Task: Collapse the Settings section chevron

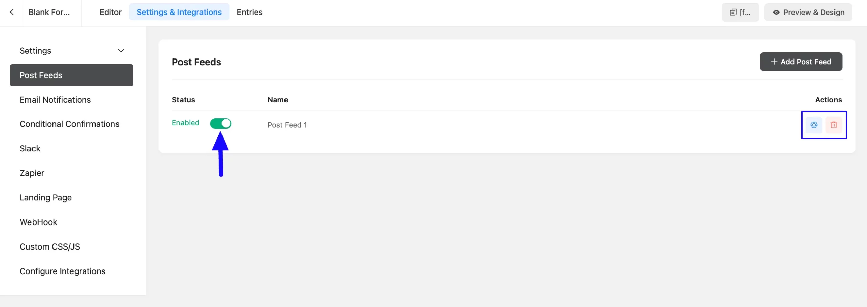Action: pos(121,51)
